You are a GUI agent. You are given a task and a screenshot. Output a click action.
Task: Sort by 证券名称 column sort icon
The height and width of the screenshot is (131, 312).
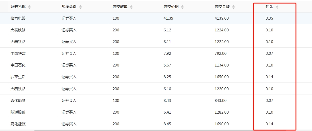click(x=30, y=7)
